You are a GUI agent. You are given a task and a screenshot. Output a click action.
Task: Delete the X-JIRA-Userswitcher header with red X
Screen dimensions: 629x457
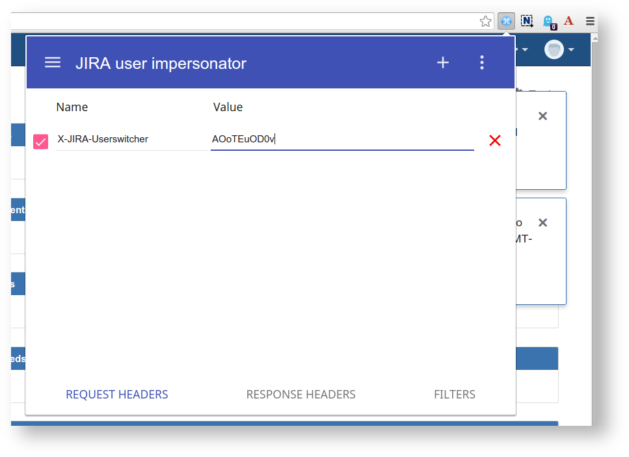click(495, 140)
